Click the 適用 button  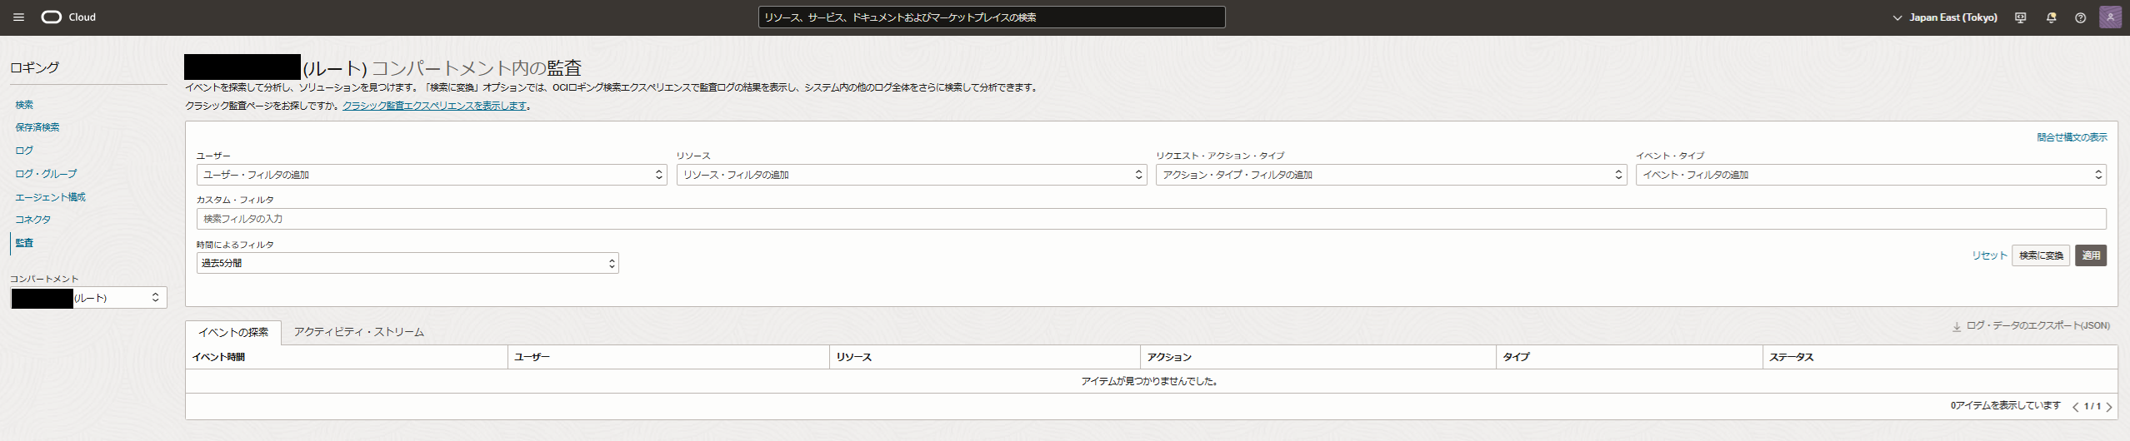pyautogui.click(x=2091, y=255)
